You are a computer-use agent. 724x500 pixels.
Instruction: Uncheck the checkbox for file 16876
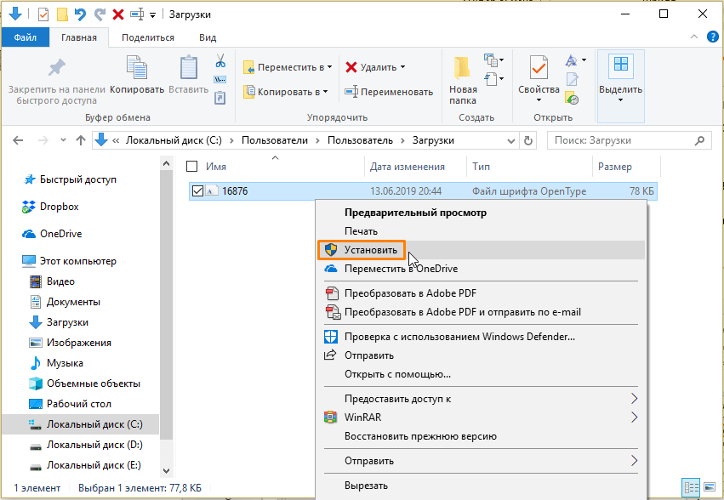197,190
